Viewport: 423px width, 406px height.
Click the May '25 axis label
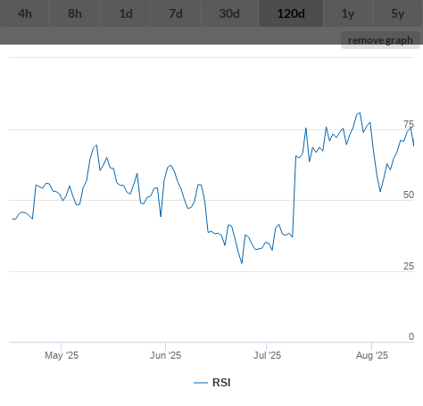tap(62, 355)
